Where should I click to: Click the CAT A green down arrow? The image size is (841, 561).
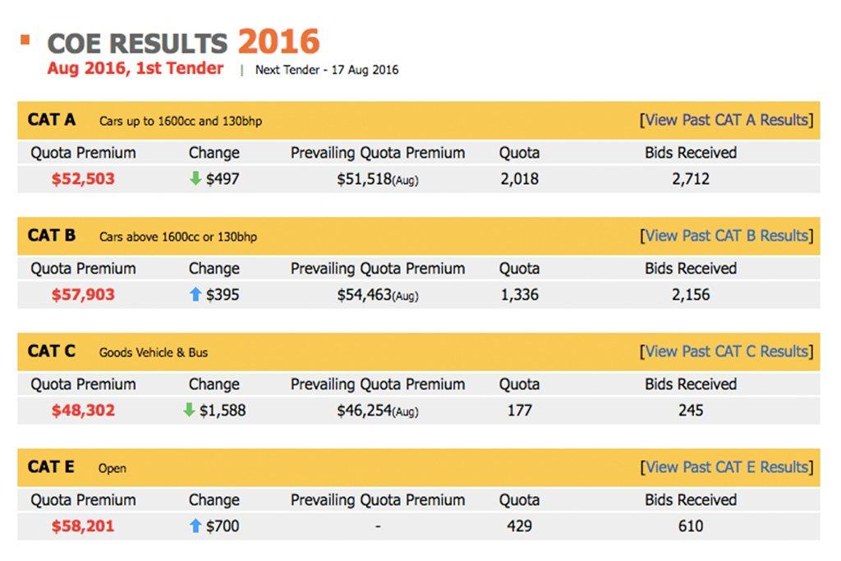195,179
